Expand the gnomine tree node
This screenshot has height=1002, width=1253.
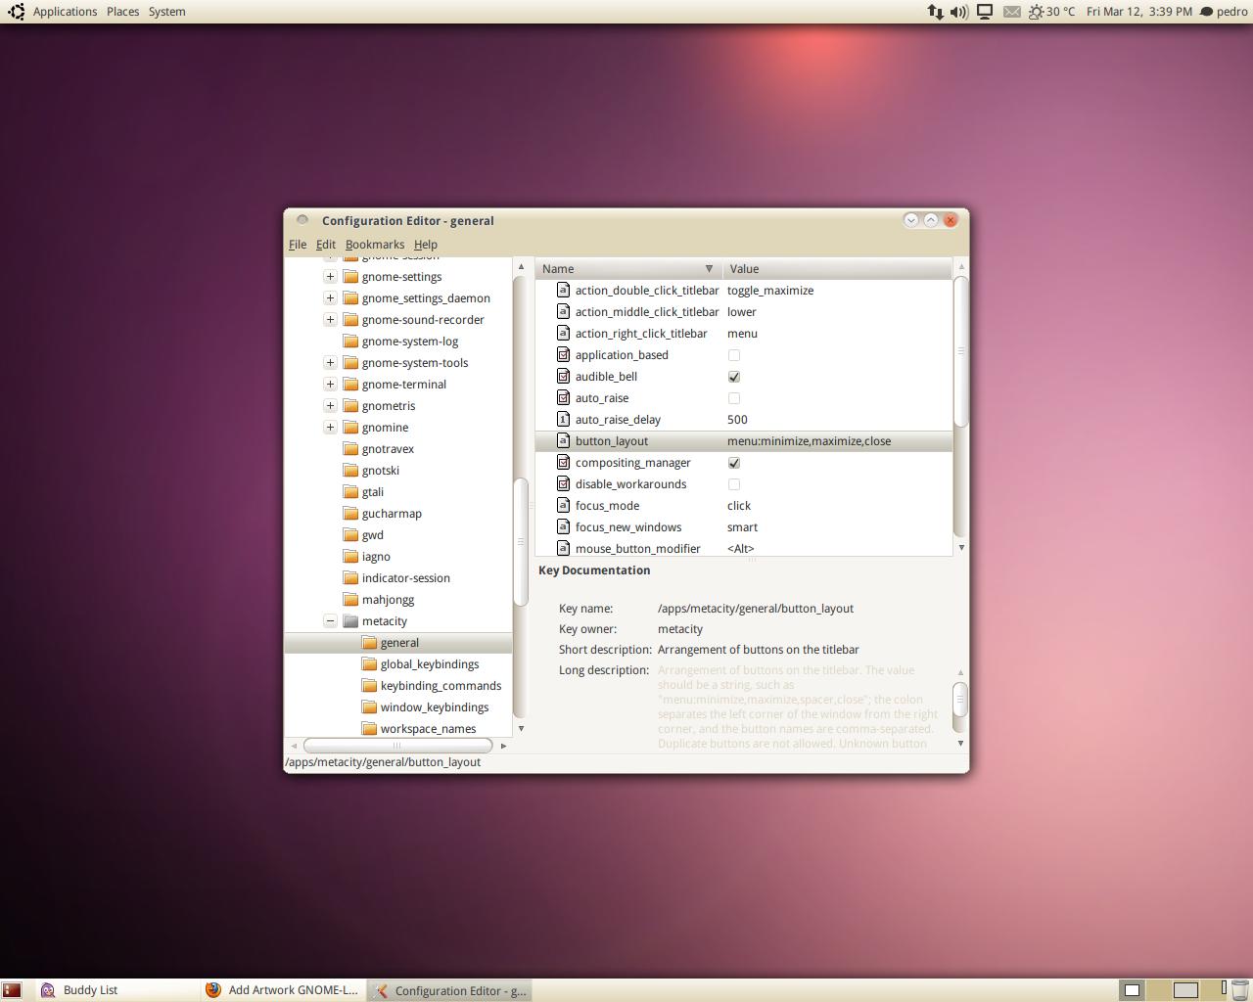click(330, 428)
